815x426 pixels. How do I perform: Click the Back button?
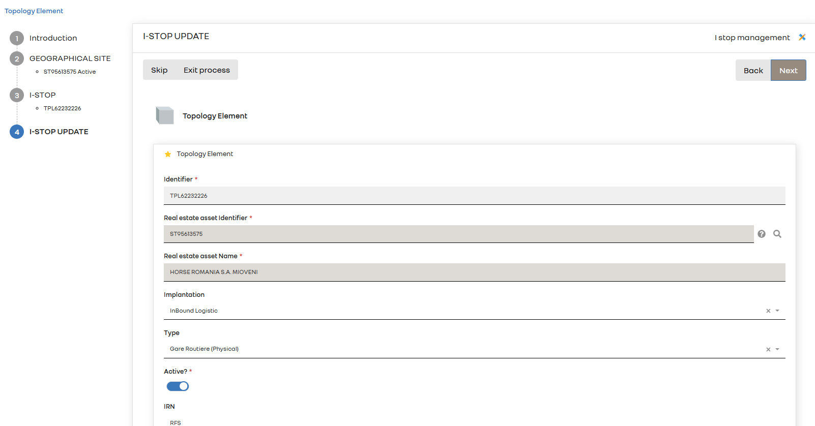[x=753, y=71]
